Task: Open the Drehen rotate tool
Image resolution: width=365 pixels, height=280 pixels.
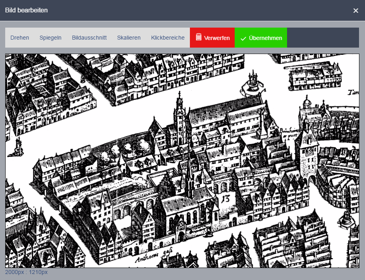Action: point(20,38)
